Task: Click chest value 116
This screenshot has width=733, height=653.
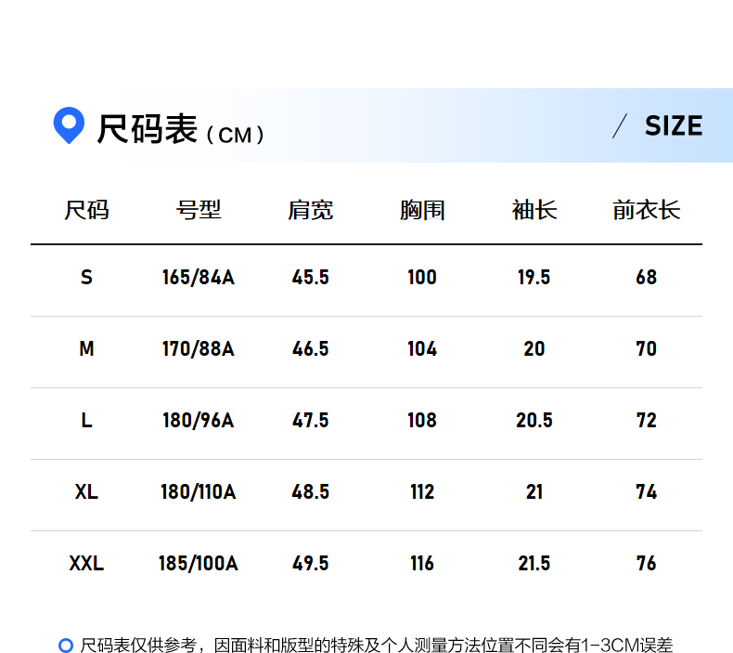Action: (422, 563)
